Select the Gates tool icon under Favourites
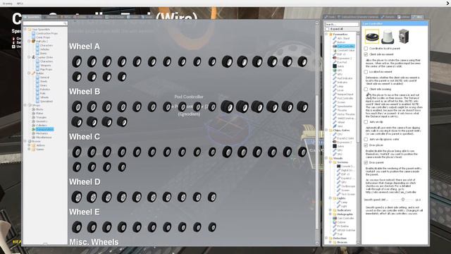 point(335,66)
